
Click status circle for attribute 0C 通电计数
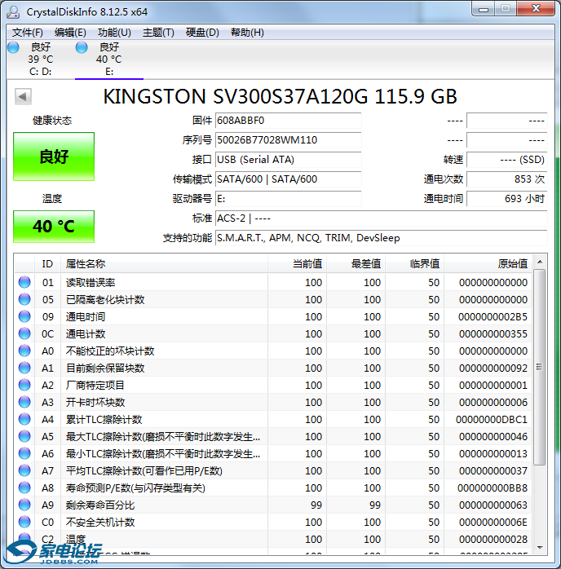(24, 333)
